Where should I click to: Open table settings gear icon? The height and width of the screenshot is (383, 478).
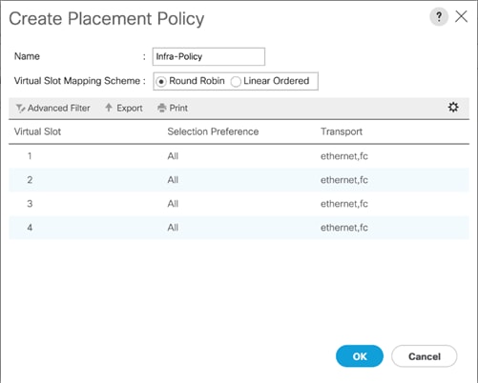[x=453, y=107]
